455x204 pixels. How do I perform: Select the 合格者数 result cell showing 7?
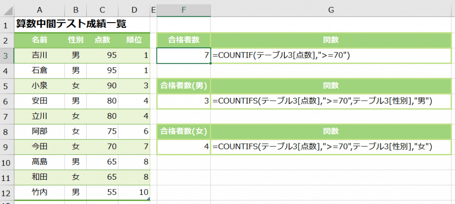click(184, 55)
